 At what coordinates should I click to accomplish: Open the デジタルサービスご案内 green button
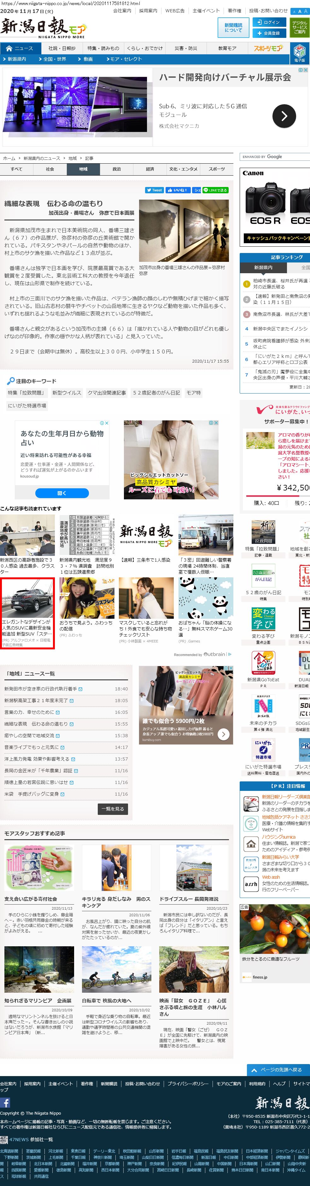pos(299,27)
